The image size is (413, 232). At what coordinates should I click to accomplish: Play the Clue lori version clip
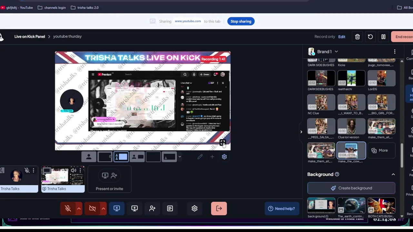point(351,126)
